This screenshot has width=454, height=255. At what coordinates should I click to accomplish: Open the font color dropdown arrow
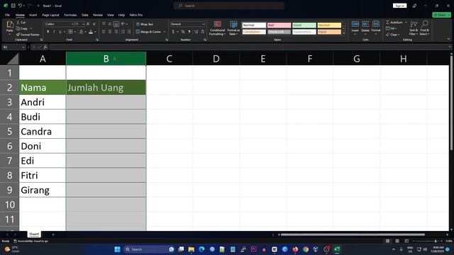click(95, 31)
